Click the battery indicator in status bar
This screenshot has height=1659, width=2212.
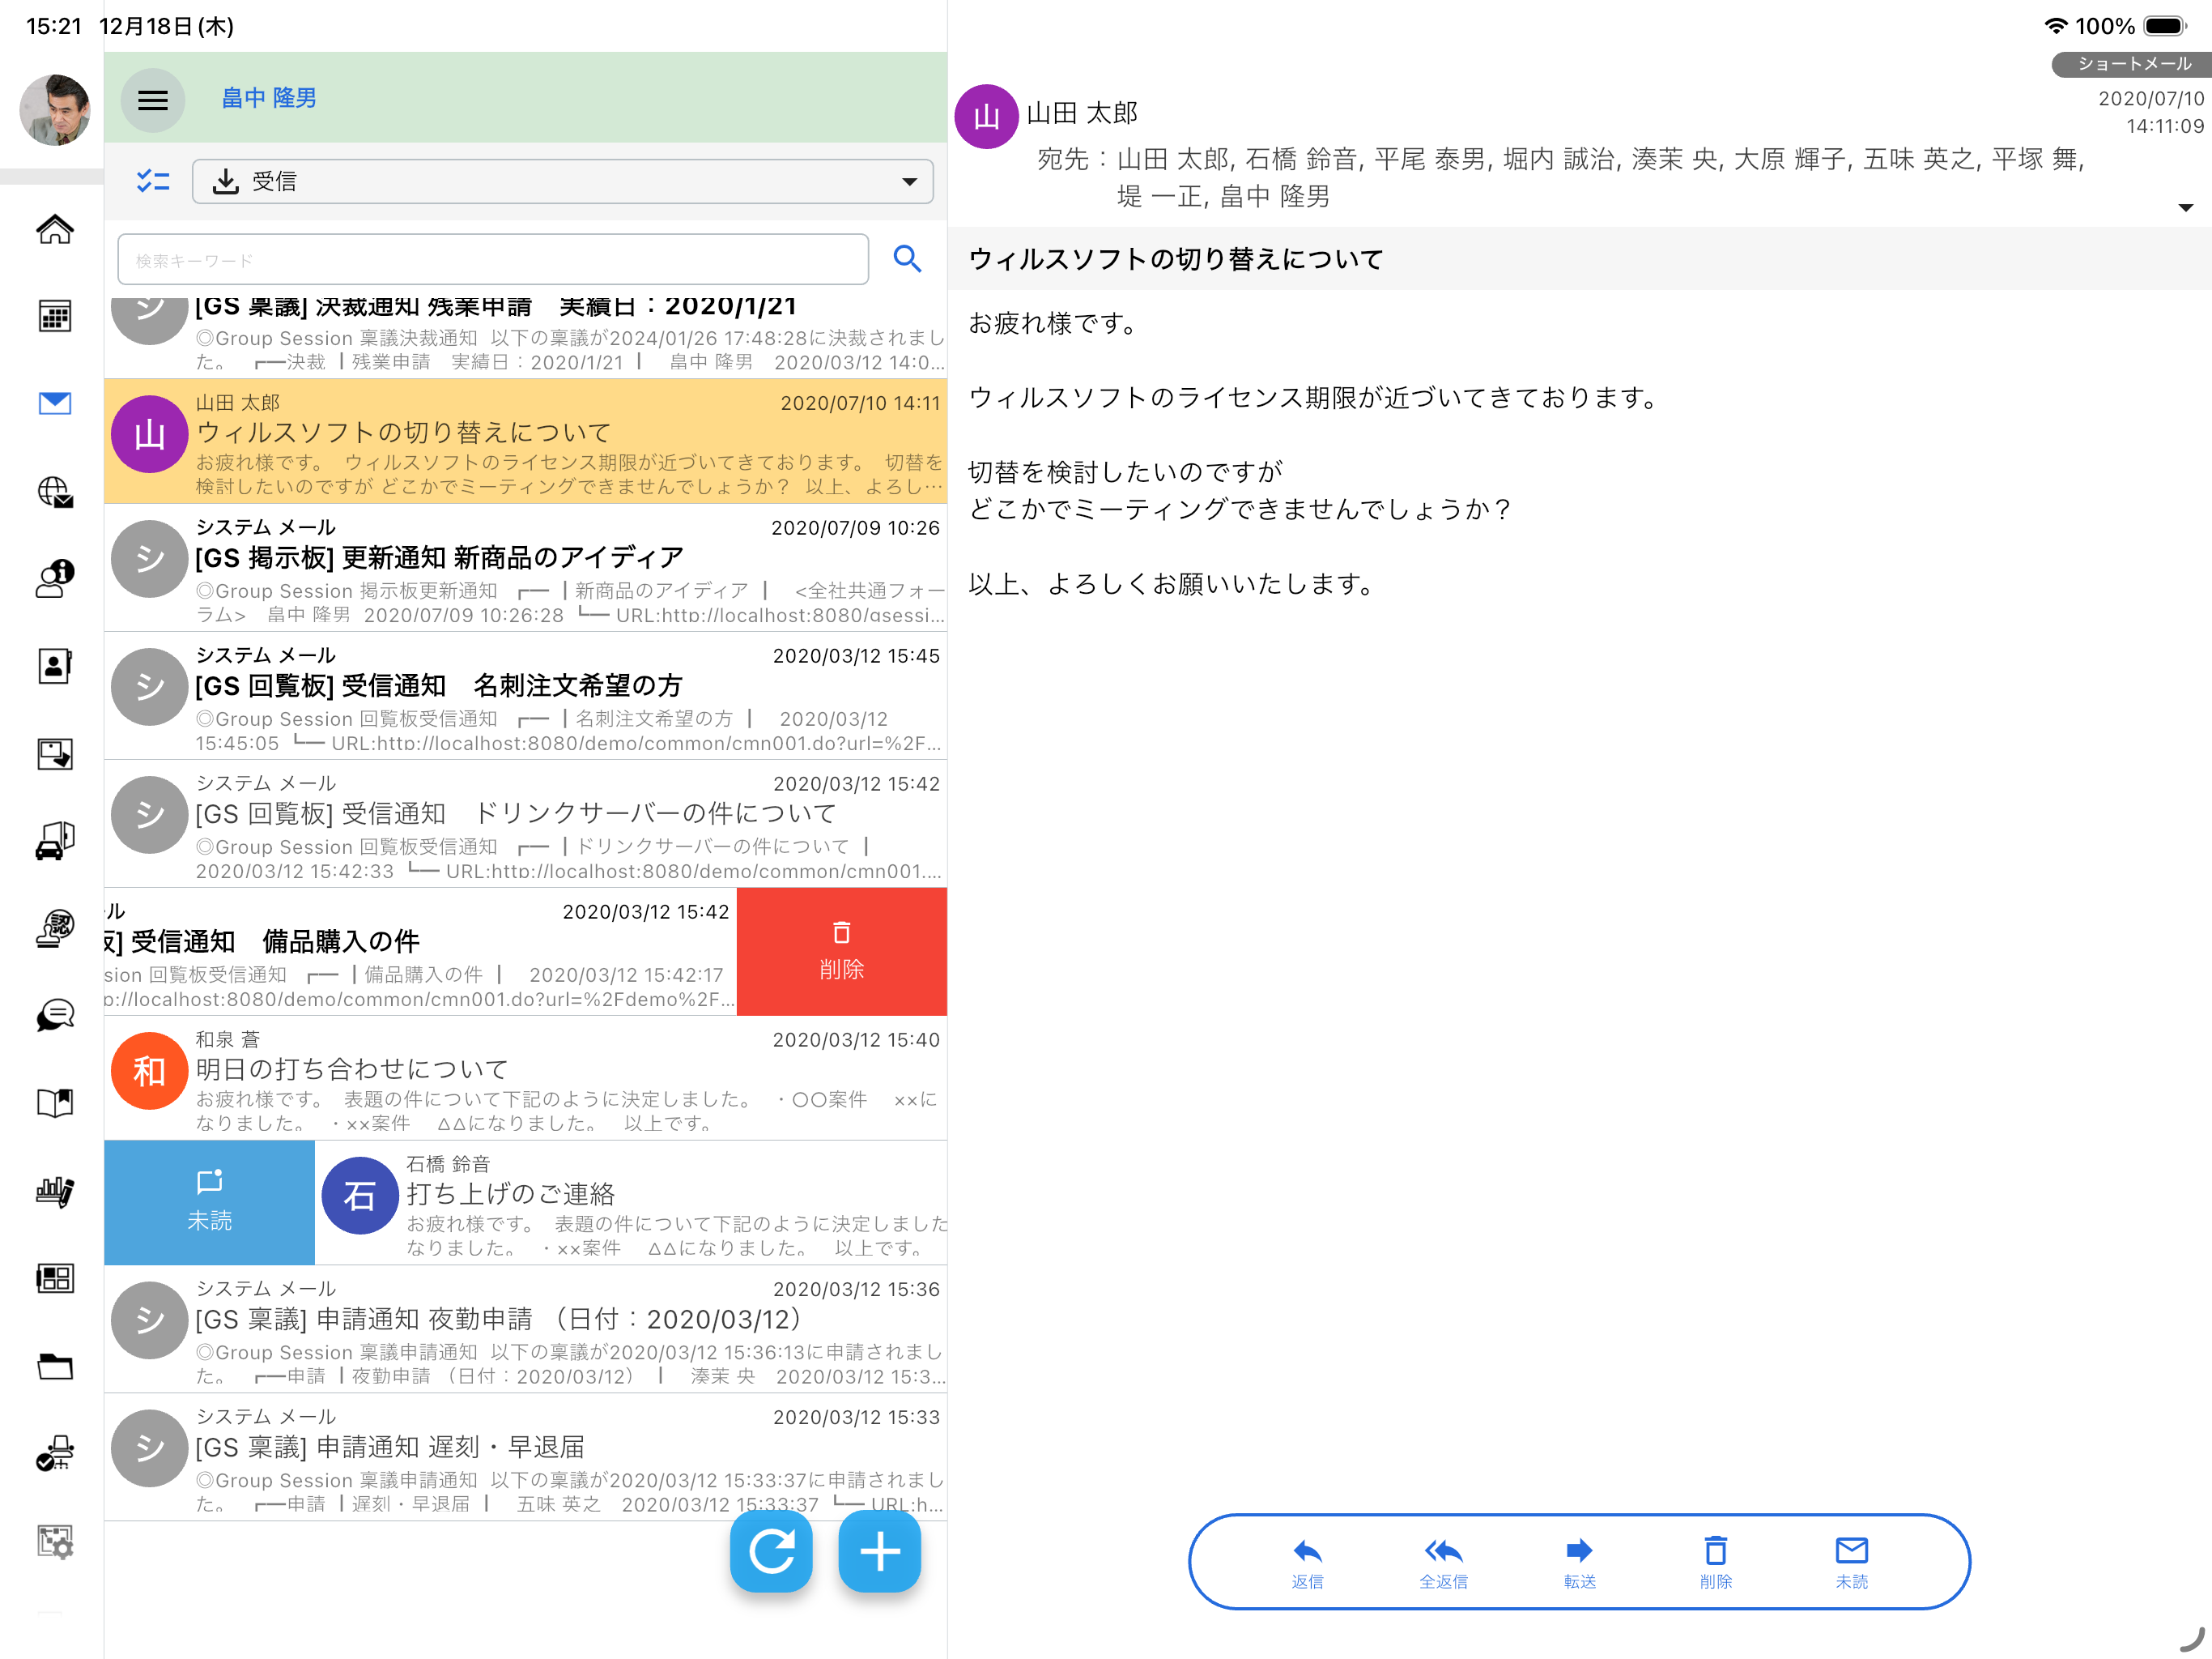[x=2165, y=26]
